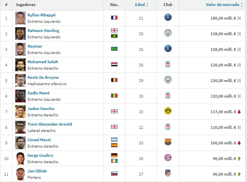Click Neymar's player photo thumbnail

click(x=20, y=49)
